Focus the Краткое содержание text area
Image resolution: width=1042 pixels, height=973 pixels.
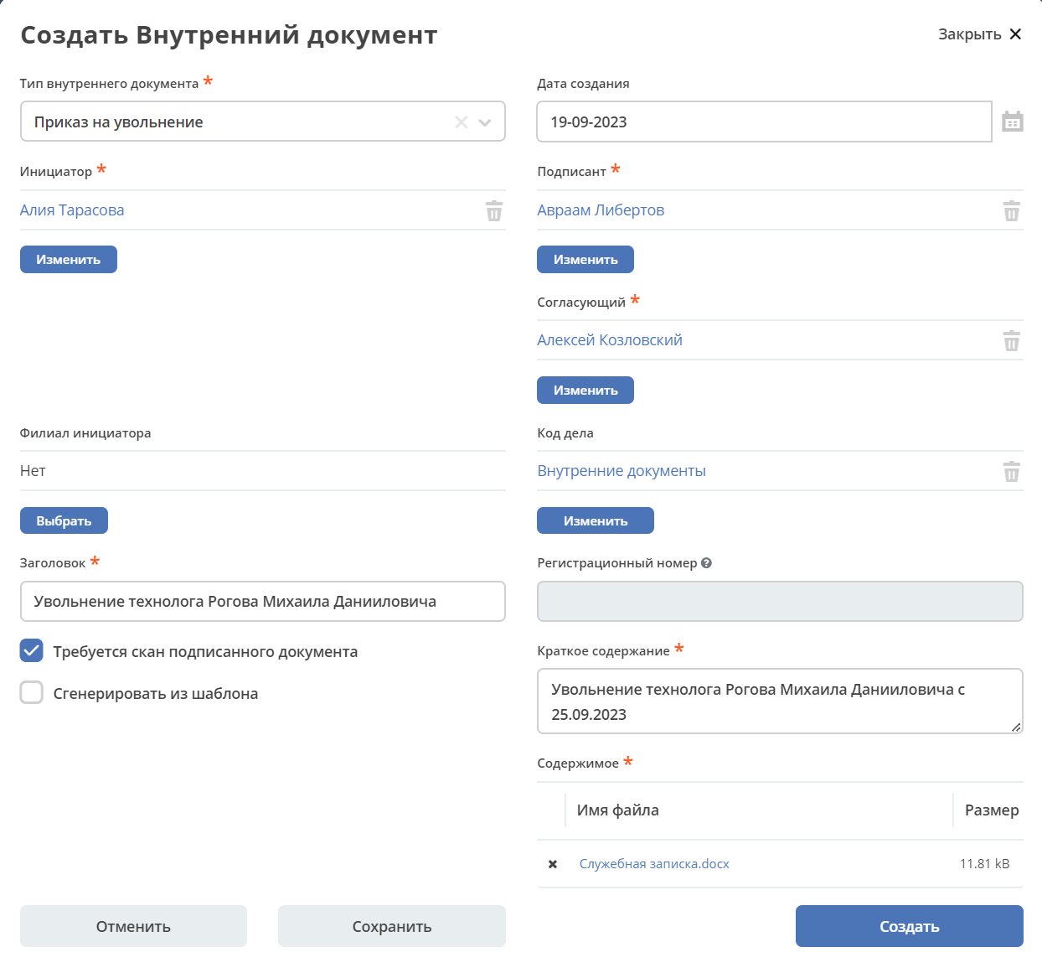tap(780, 701)
